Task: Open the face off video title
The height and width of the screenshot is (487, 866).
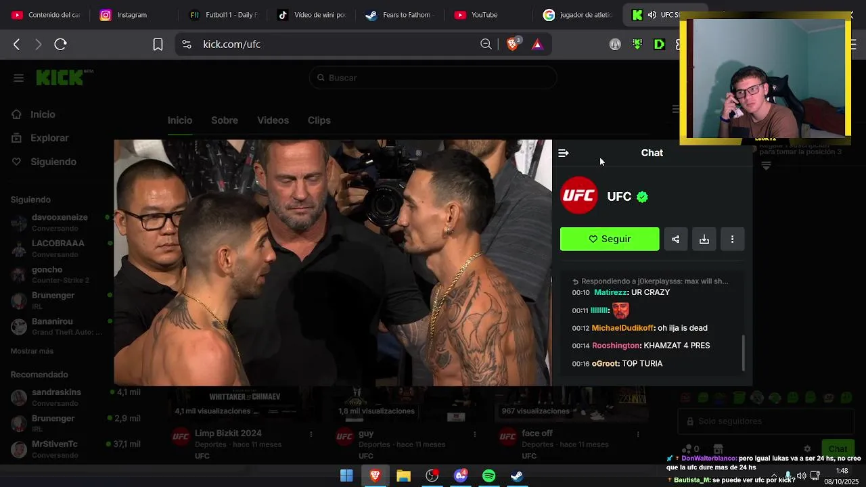Action: [x=537, y=434]
